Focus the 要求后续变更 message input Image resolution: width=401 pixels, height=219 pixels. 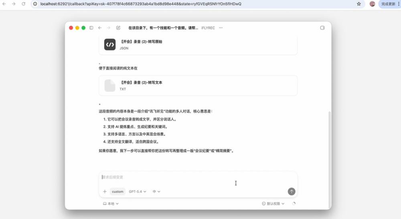(198, 177)
